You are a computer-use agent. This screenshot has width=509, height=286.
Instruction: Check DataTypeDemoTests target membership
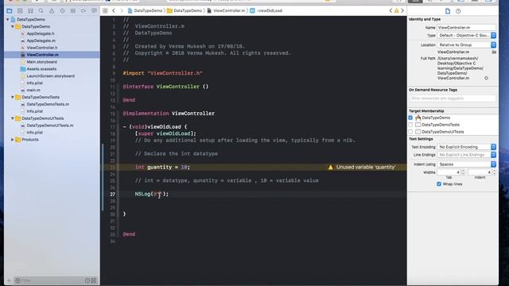tap(410, 125)
